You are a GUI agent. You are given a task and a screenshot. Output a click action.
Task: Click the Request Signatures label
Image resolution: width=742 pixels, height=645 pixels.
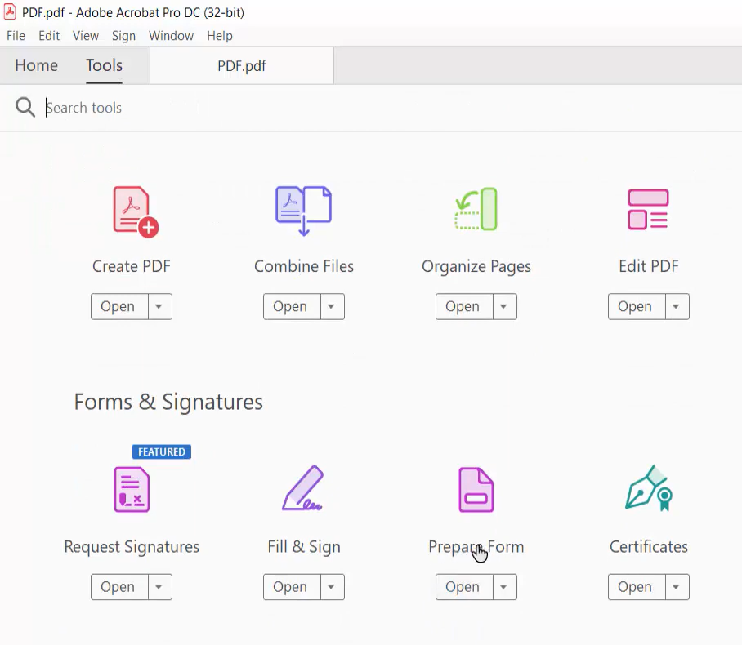[132, 547]
